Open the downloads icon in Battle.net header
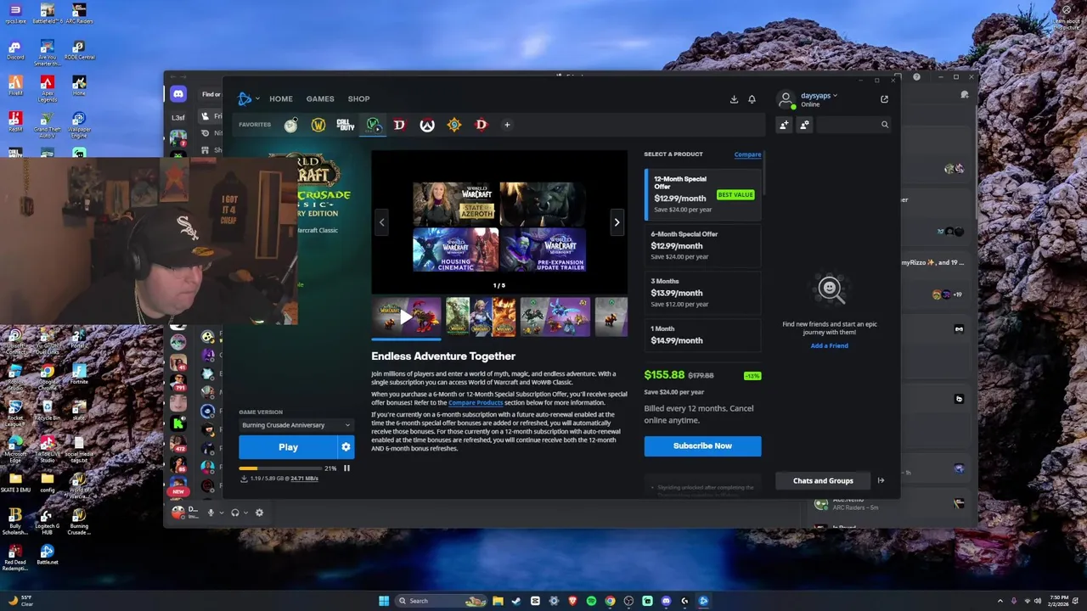Screen dimensions: 1087x611 coord(734,99)
